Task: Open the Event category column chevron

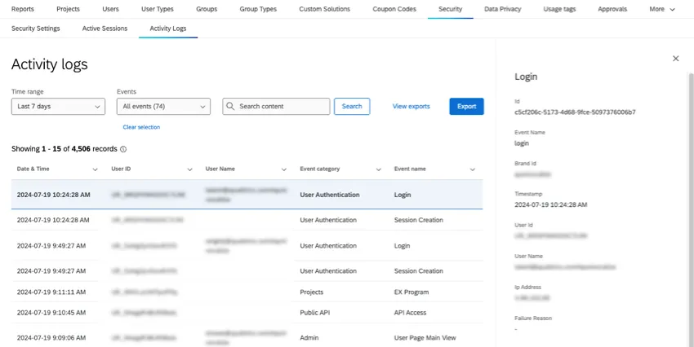Action: (x=378, y=169)
